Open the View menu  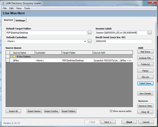19,8
